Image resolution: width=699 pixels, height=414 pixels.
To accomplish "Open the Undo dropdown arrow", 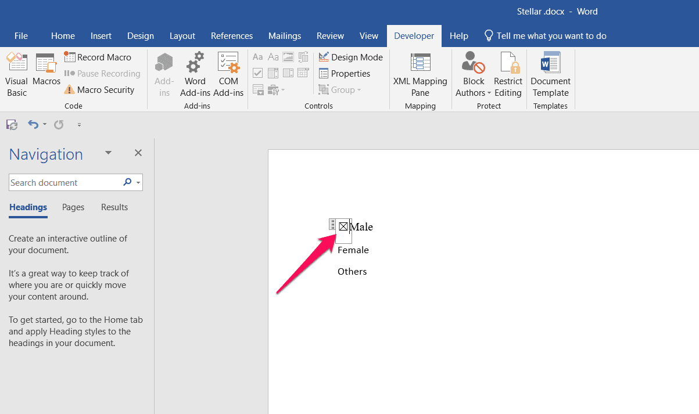I will click(x=44, y=124).
